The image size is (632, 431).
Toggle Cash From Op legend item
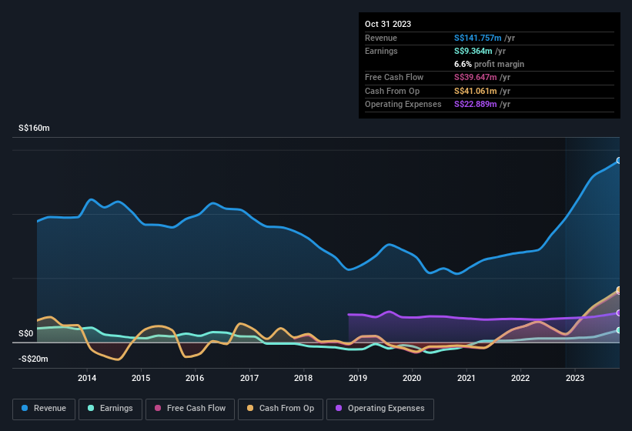279,408
